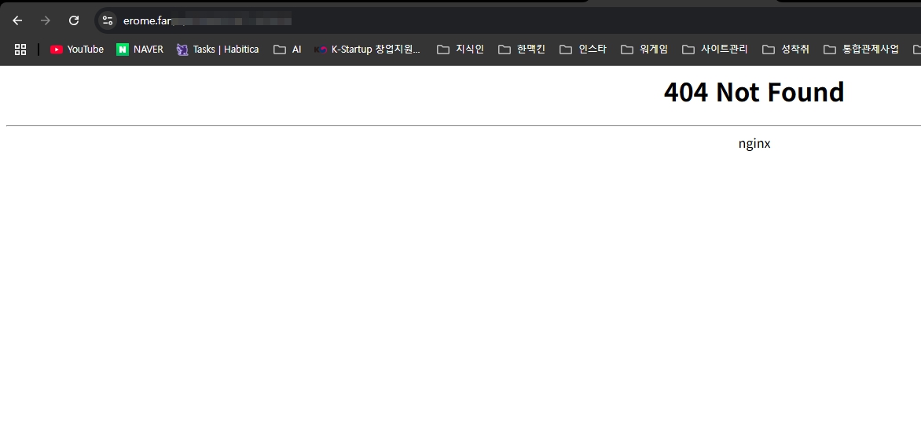The width and height of the screenshot is (921, 423).
Task: Expand the 워게임 bookmarks folder
Action: [644, 50]
